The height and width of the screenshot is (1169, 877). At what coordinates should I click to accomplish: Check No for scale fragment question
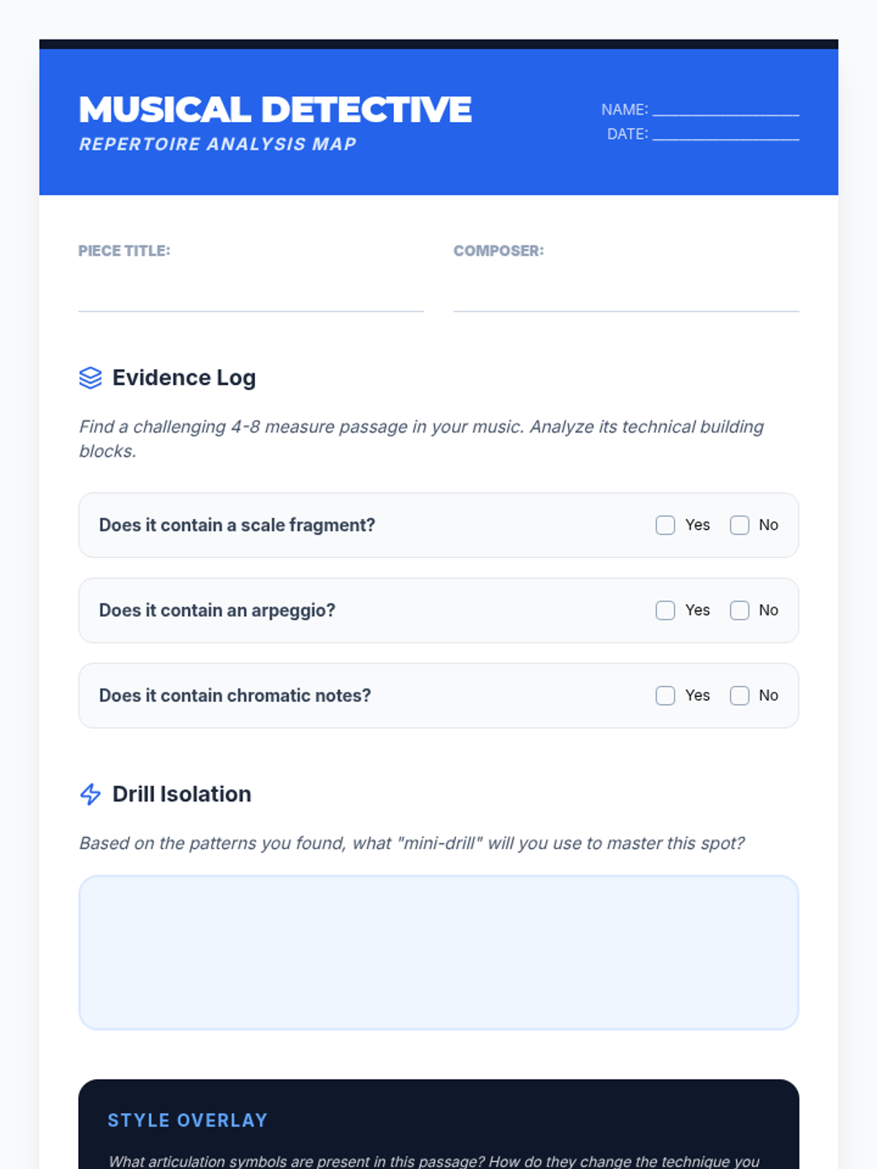[740, 525]
